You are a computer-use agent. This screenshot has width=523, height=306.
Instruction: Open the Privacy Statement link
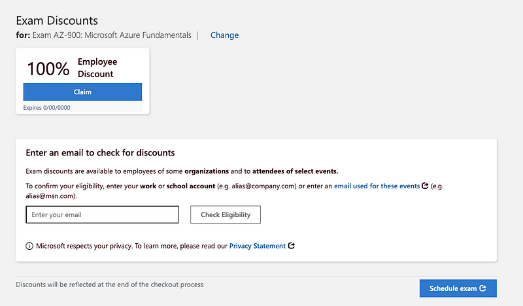pos(257,246)
